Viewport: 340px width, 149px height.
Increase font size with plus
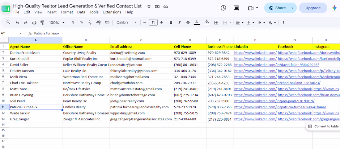pos(162,22)
